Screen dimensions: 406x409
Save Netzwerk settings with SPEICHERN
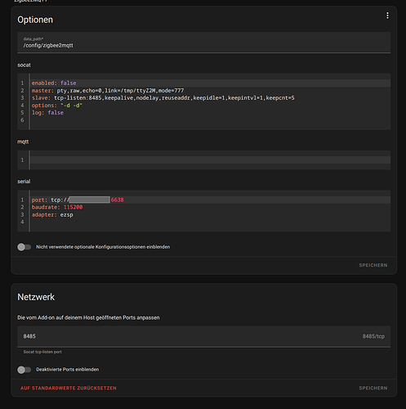point(373,388)
